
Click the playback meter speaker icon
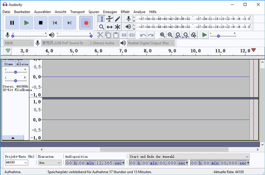click(129, 27)
